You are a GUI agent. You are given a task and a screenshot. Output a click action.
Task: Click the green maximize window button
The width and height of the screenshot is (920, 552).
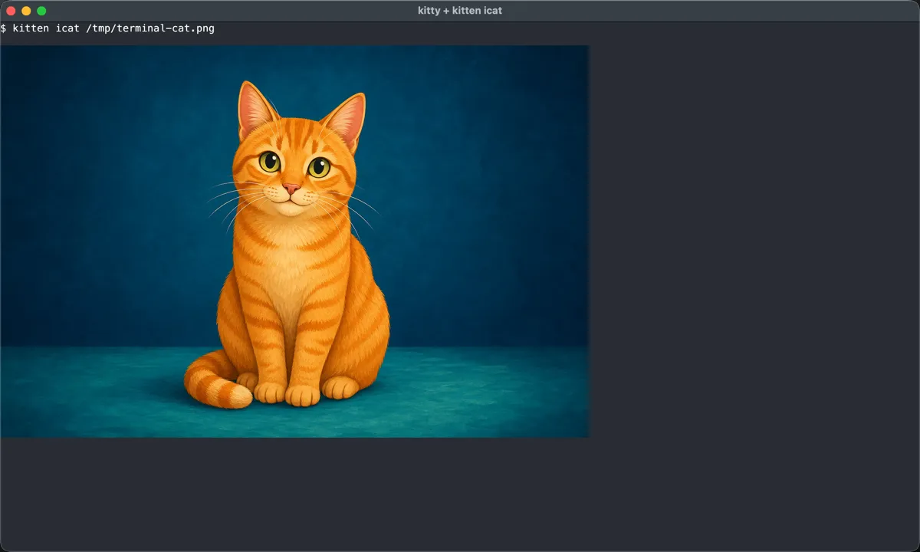pos(41,11)
